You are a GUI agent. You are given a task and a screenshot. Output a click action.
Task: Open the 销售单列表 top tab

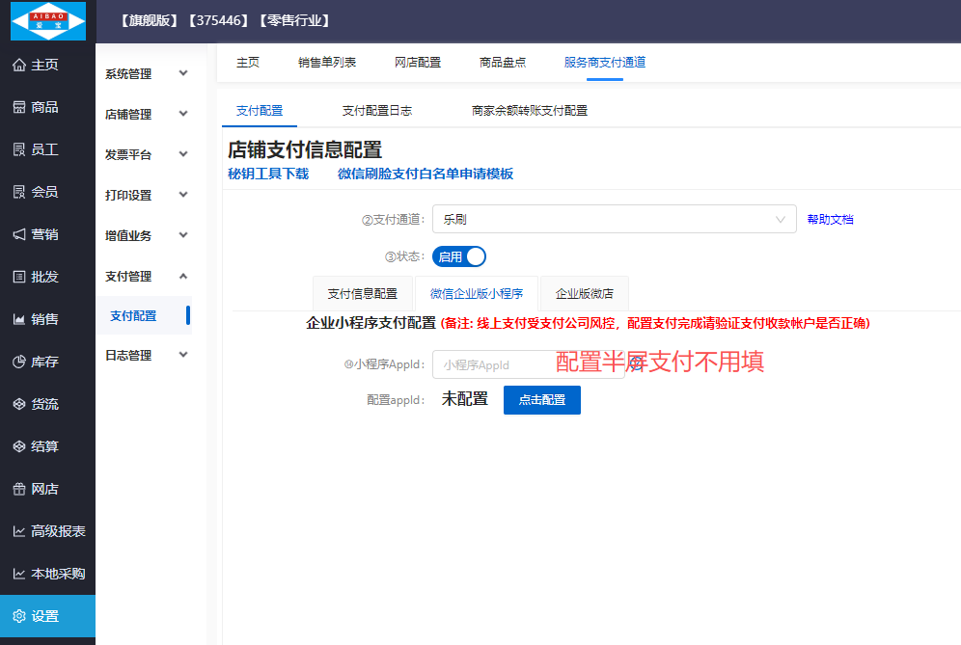(x=327, y=62)
